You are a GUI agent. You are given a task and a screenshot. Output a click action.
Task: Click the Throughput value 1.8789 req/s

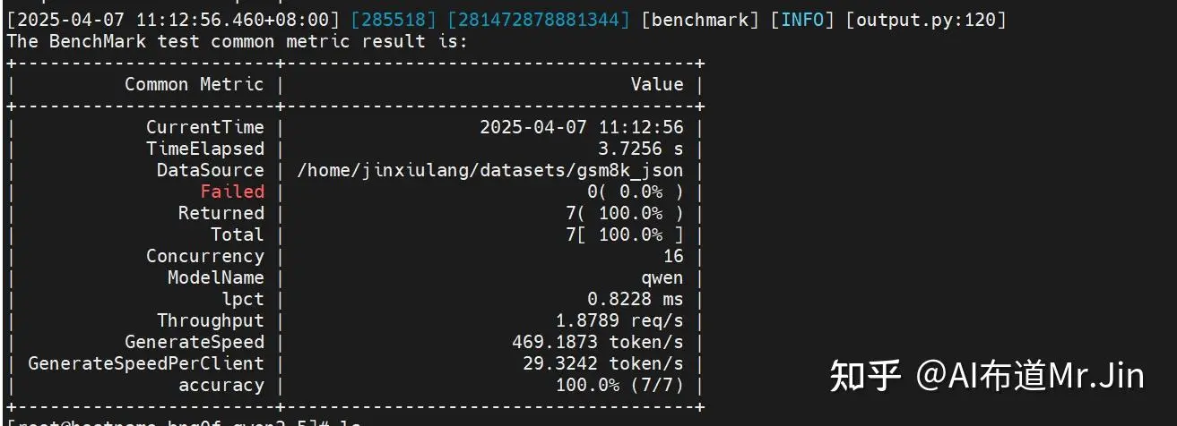tap(619, 320)
